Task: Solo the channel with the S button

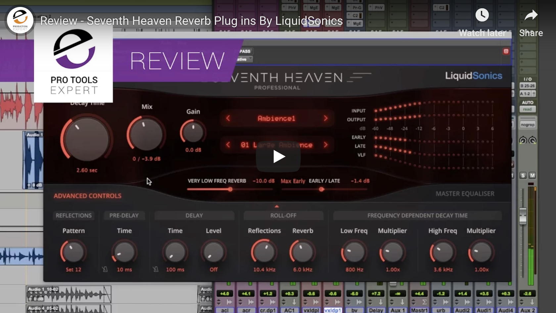Action: click(523, 175)
